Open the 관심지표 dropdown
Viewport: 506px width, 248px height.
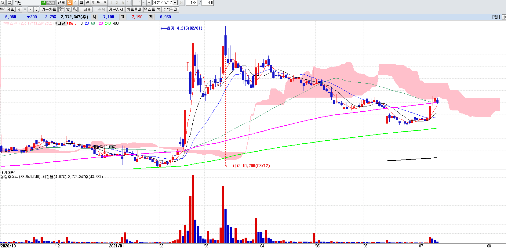pos(7,9)
